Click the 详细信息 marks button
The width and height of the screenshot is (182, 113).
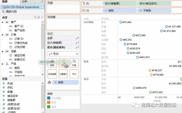pyautogui.click(x=52, y=74)
